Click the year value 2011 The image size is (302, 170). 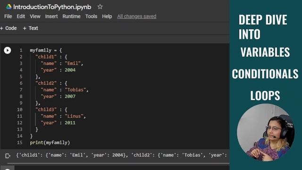[70, 123]
